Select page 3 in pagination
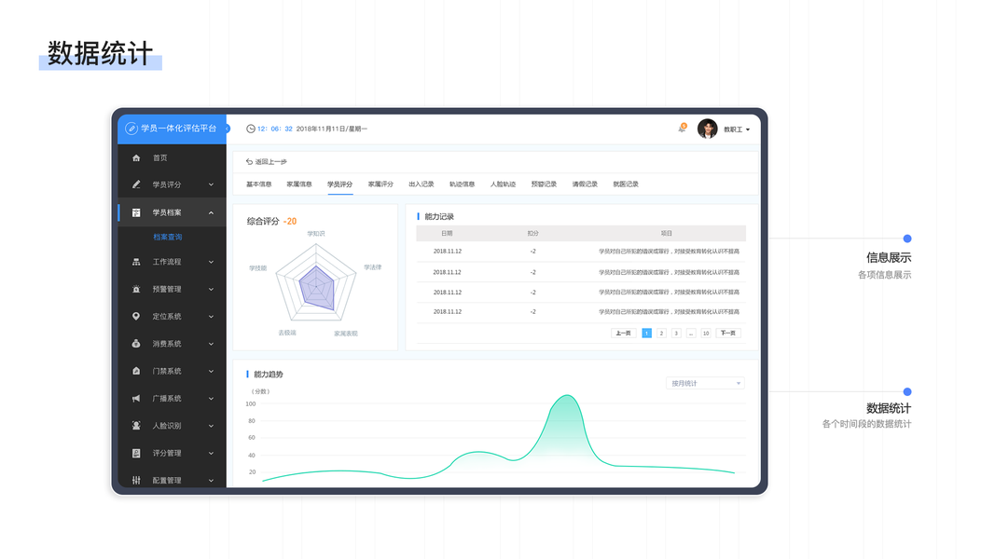995x559 pixels. pos(676,333)
